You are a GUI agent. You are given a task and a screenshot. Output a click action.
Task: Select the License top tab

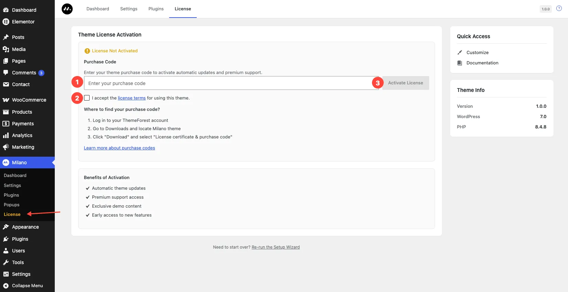(x=183, y=9)
